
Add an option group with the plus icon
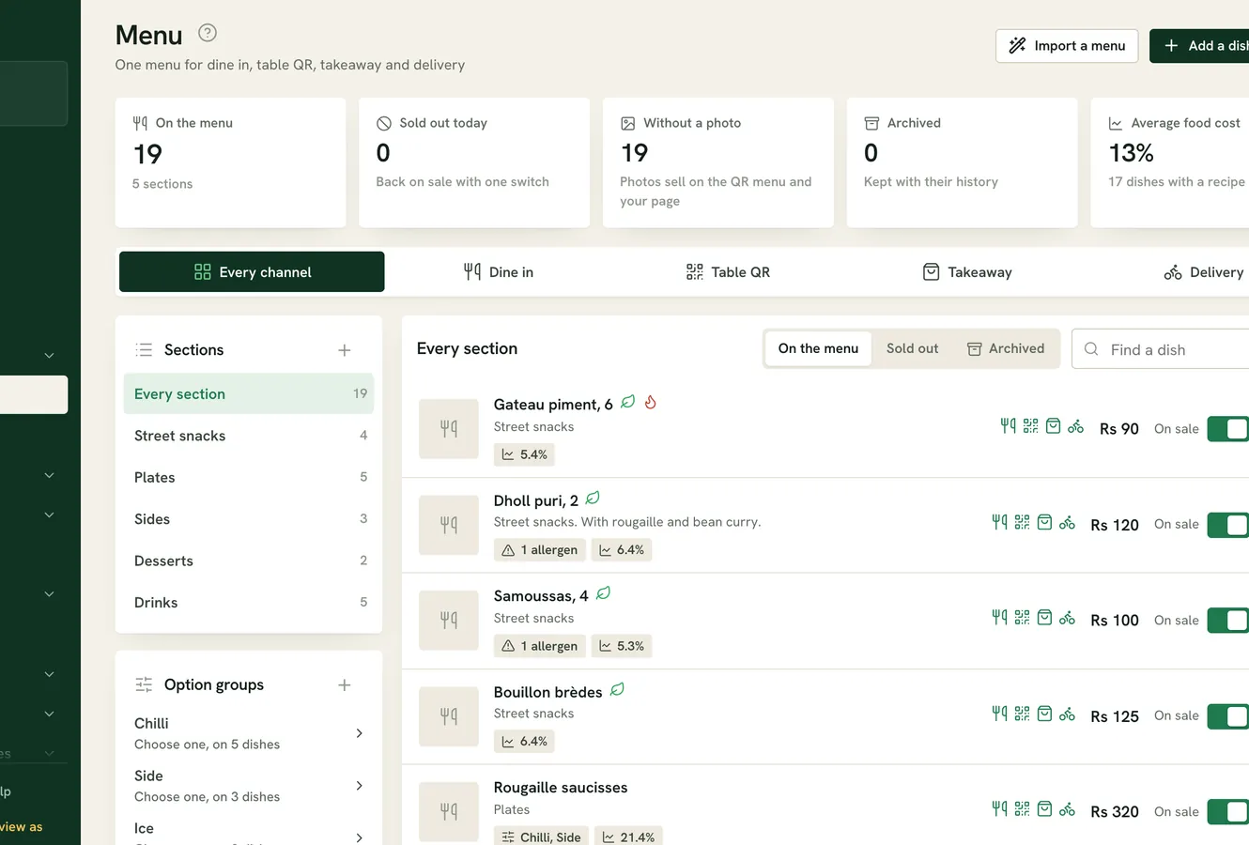(345, 685)
